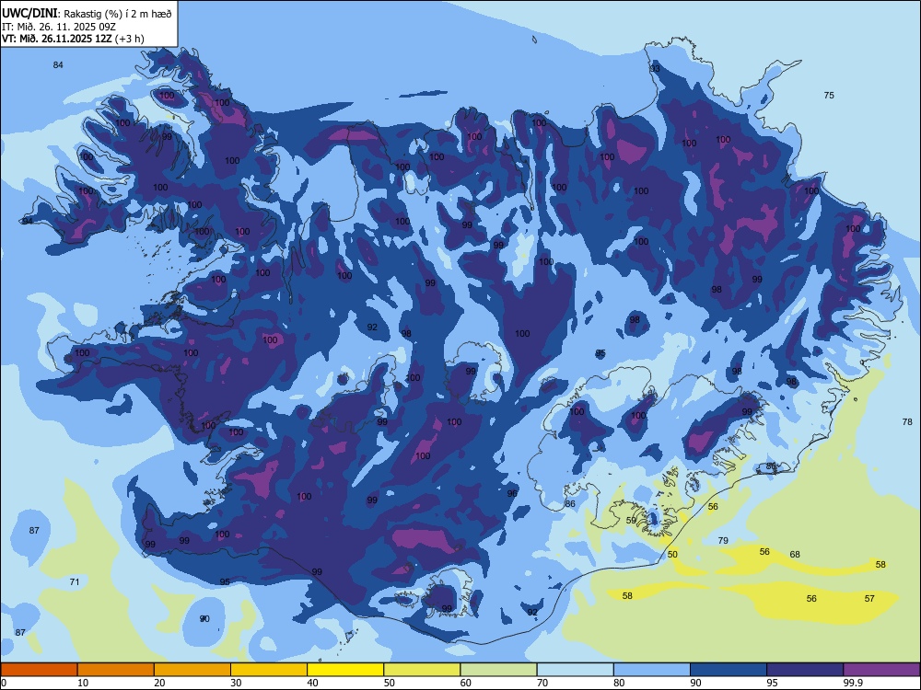This screenshot has width=921, height=690.
Task: Click the humidity value '96' on the map
Action: (x=512, y=493)
